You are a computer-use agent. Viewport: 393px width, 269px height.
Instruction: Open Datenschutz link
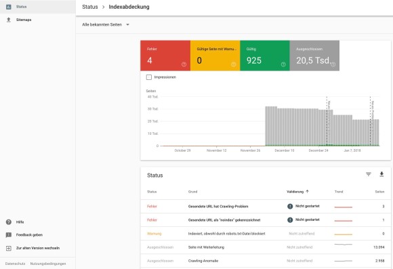point(15,264)
